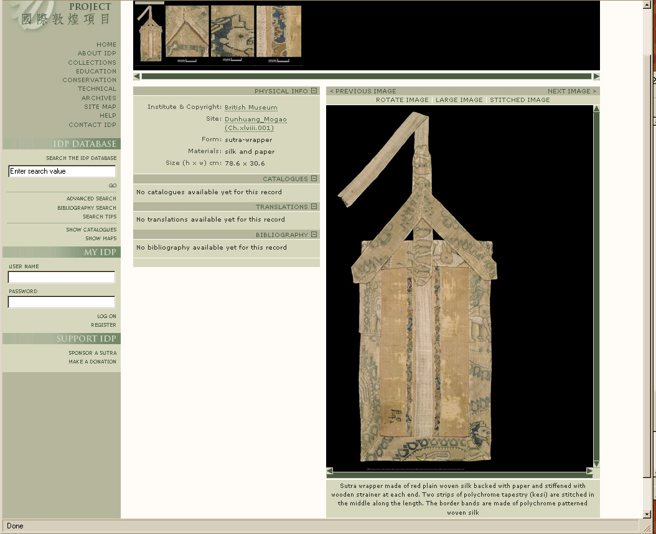Open Search Tips

100,217
